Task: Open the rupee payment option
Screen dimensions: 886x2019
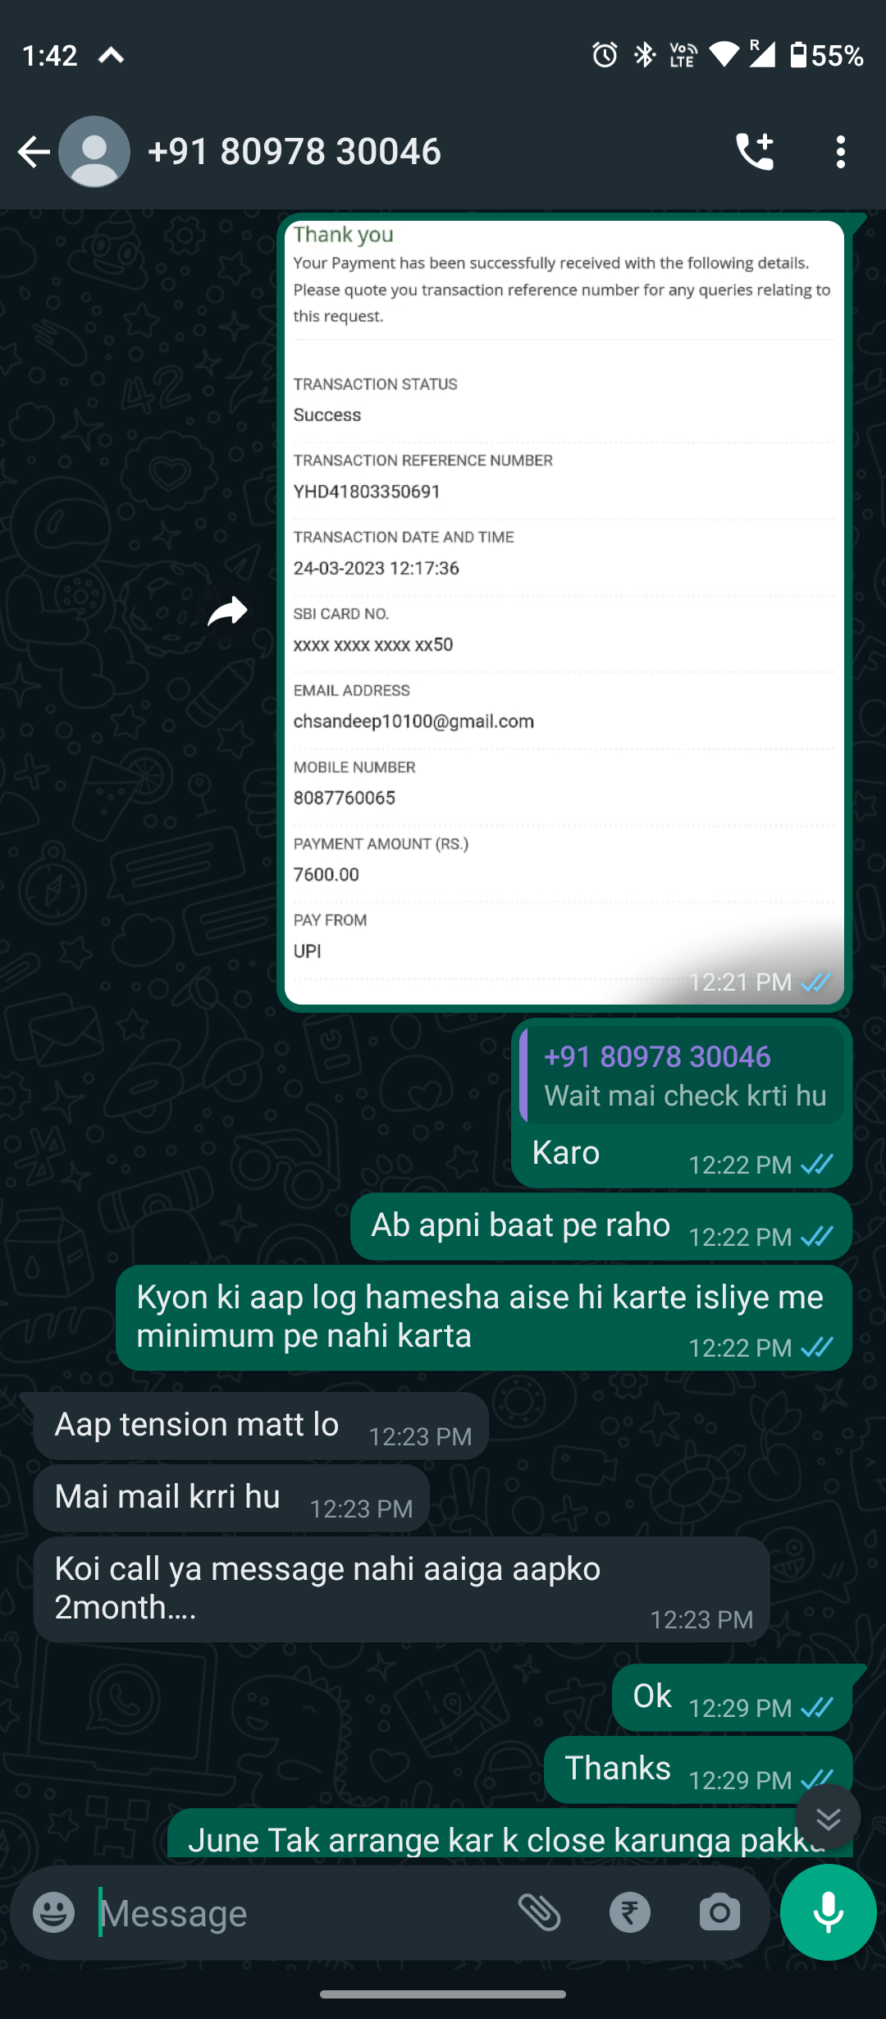Action: point(630,1912)
